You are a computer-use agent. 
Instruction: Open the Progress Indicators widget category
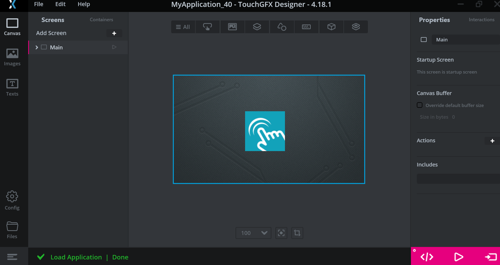click(306, 27)
